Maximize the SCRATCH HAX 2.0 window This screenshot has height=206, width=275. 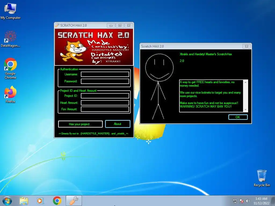pos(120,25)
